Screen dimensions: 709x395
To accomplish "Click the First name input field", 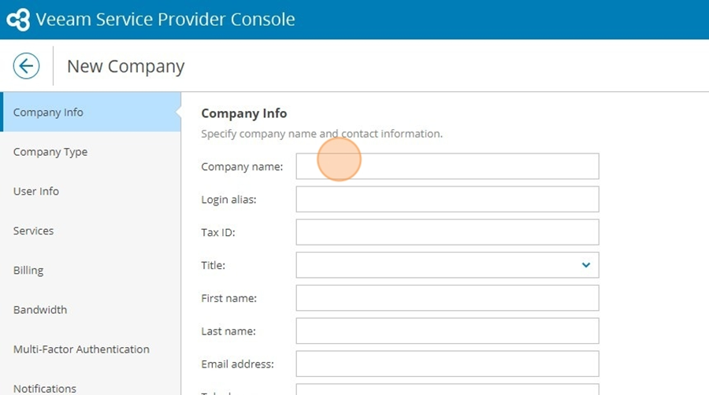I will (x=447, y=298).
